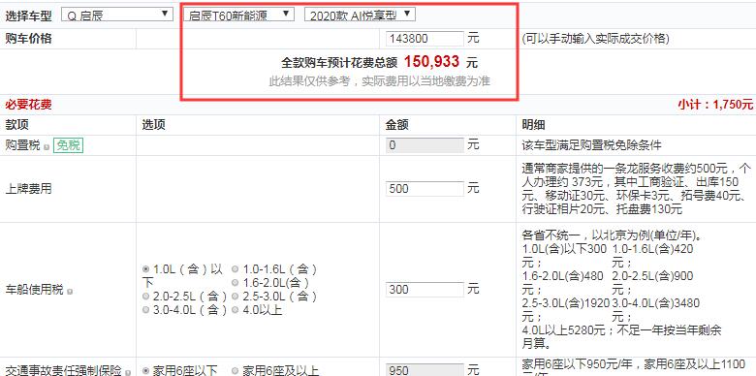Click the 交通事故责任强制保险 row label
Screen dimensions: 756x376
click(64, 371)
